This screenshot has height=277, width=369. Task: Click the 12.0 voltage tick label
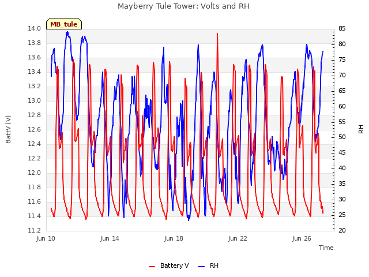35,173
